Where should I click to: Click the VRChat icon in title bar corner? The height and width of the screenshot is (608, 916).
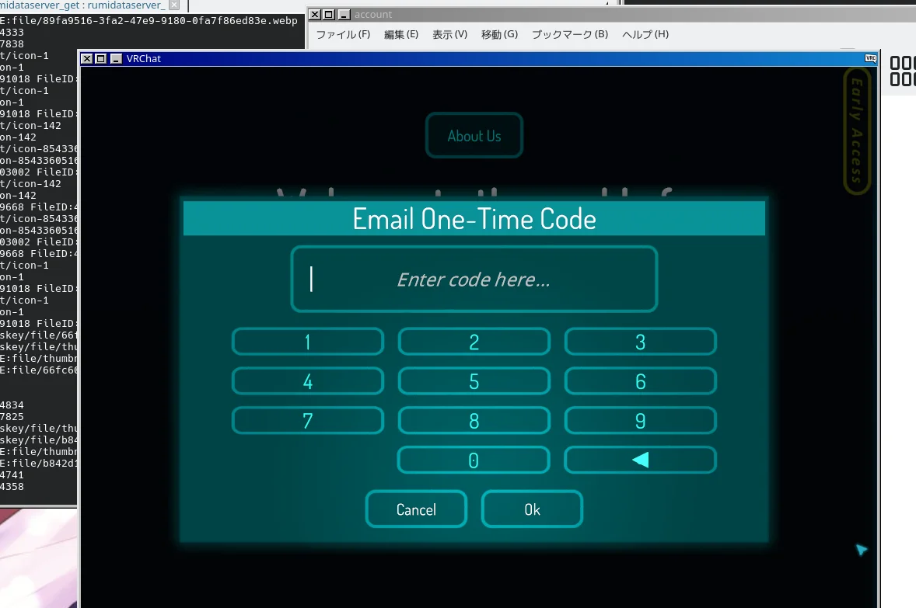coord(870,58)
